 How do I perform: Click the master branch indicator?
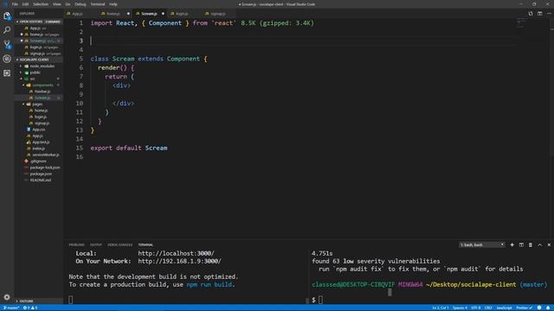11,308
